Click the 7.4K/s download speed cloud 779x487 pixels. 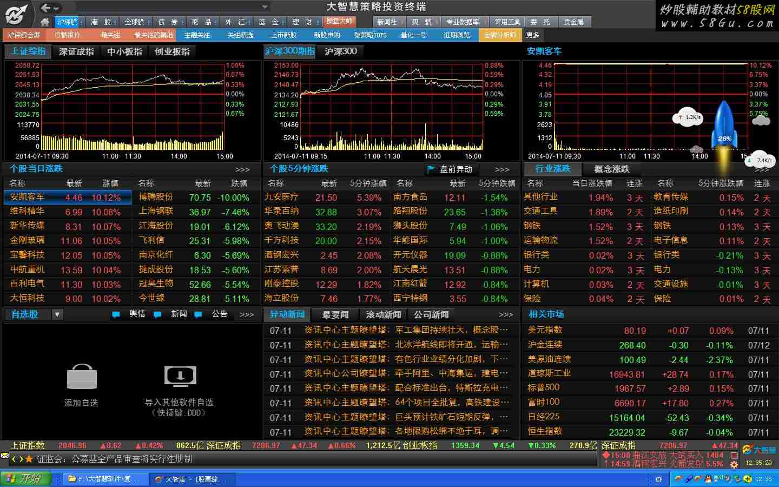click(x=760, y=160)
